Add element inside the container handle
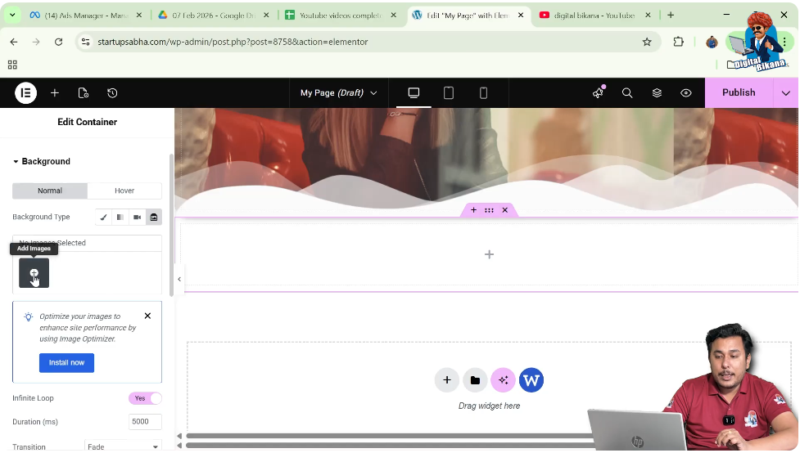 click(x=473, y=210)
